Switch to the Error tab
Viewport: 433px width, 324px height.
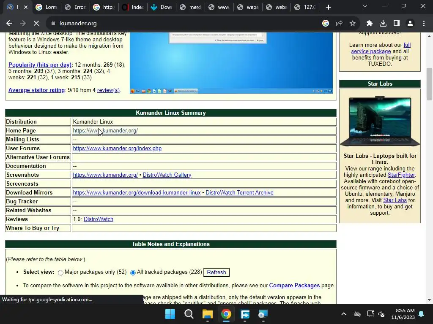(x=75, y=7)
